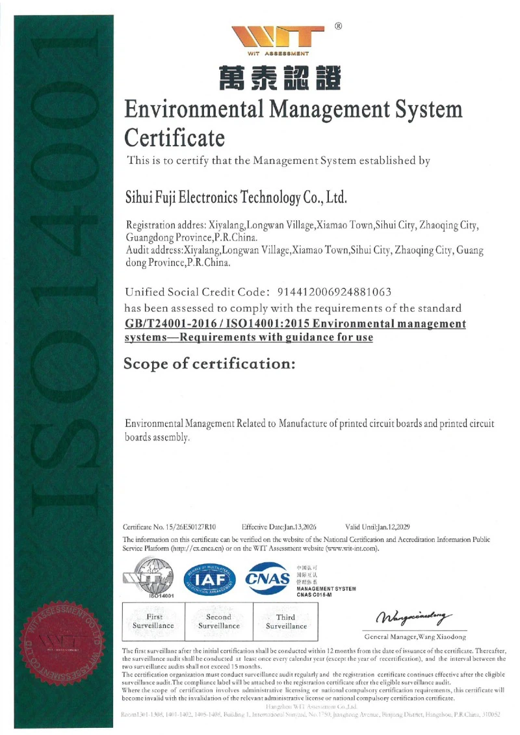520x735 pixels.
Task: Open the www.wit-int.com website link
Action: tap(352, 549)
